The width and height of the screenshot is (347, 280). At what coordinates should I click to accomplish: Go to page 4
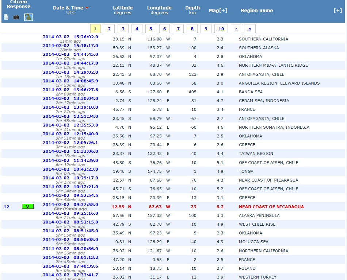137,29
